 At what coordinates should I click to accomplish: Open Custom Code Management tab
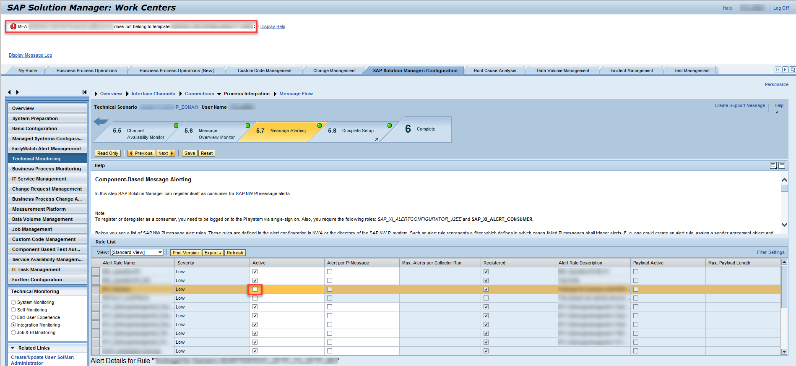(265, 71)
